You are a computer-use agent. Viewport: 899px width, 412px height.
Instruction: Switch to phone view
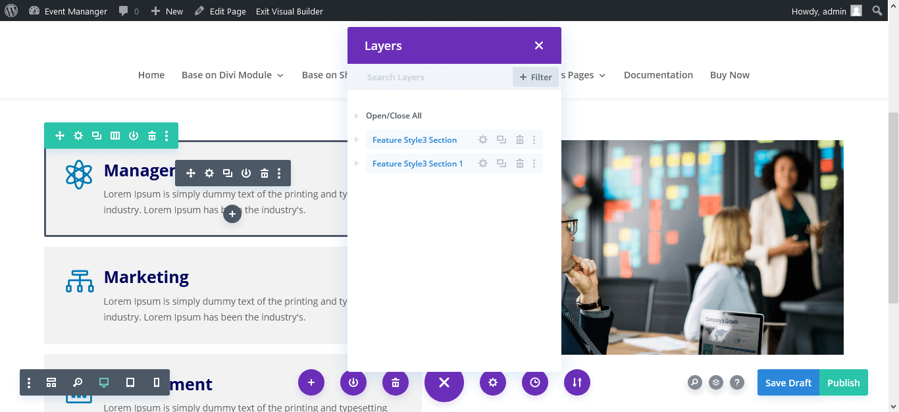click(156, 382)
